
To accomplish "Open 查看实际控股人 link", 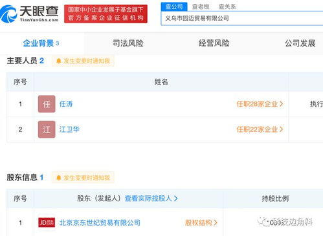I will pyautogui.click(x=151, y=198).
